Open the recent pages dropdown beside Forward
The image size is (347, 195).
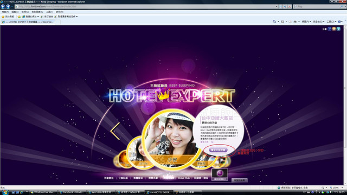click(12, 6)
